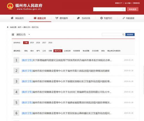144x121 pixels.
Task: Click the 加入收藏 top link
Action: pos(128,3)
